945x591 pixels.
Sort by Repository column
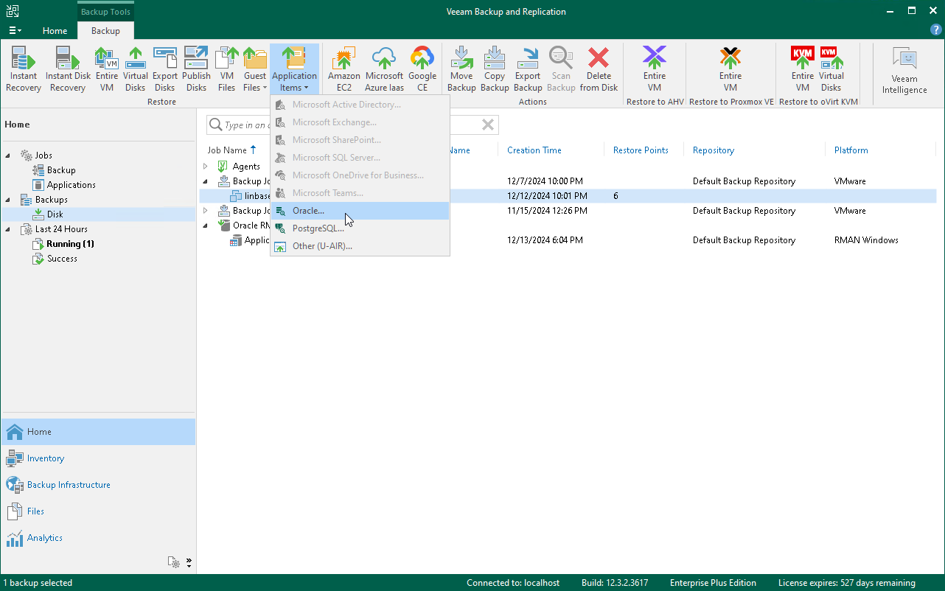click(x=714, y=150)
